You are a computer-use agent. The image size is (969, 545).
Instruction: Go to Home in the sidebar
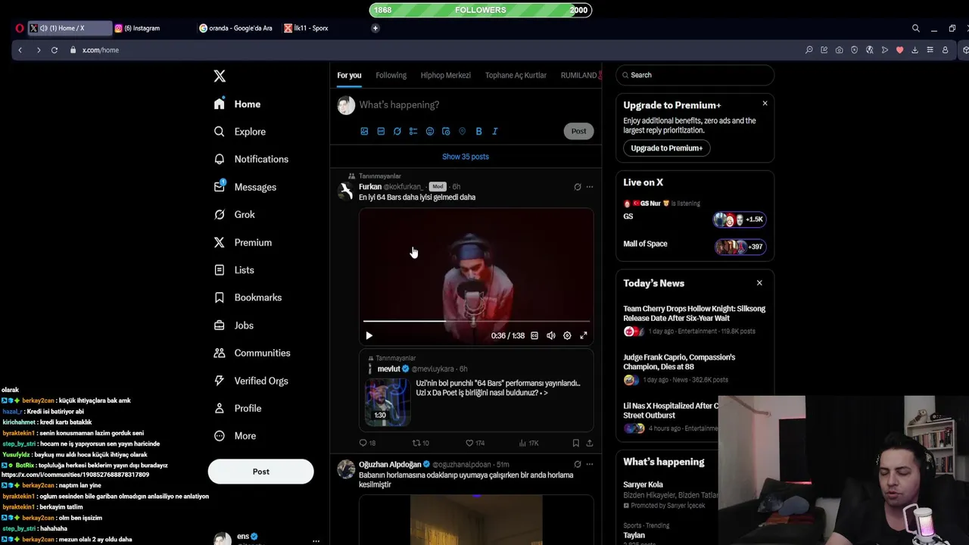tap(237, 104)
